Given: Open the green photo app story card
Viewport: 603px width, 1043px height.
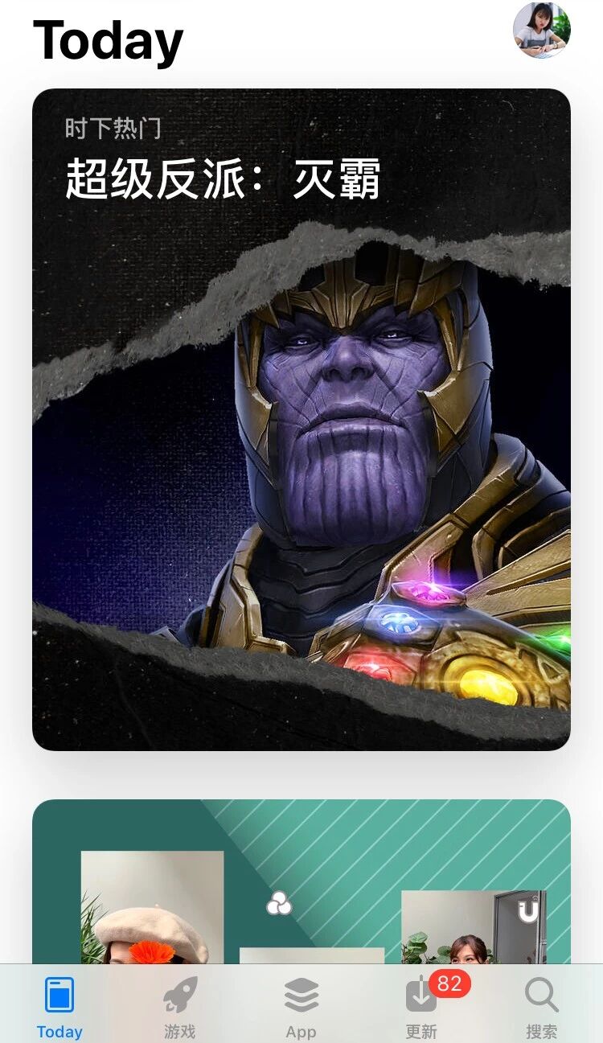Looking at the screenshot, I should (x=301, y=881).
